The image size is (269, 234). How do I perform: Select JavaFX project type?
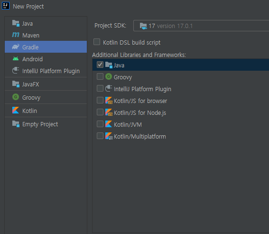46,84
